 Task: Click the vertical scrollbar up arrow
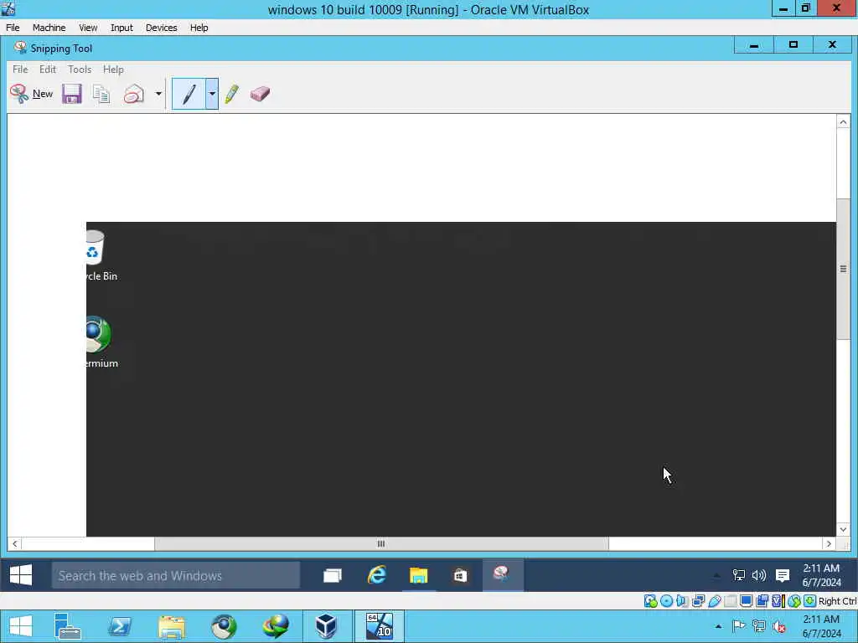tap(843, 122)
